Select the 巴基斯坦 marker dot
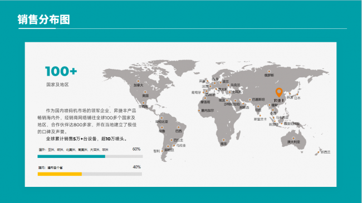362x203 pixels. click(250, 100)
